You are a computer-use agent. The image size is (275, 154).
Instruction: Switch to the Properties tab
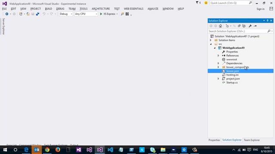pos(214,140)
